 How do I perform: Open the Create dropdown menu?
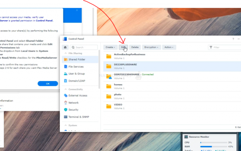110,47
